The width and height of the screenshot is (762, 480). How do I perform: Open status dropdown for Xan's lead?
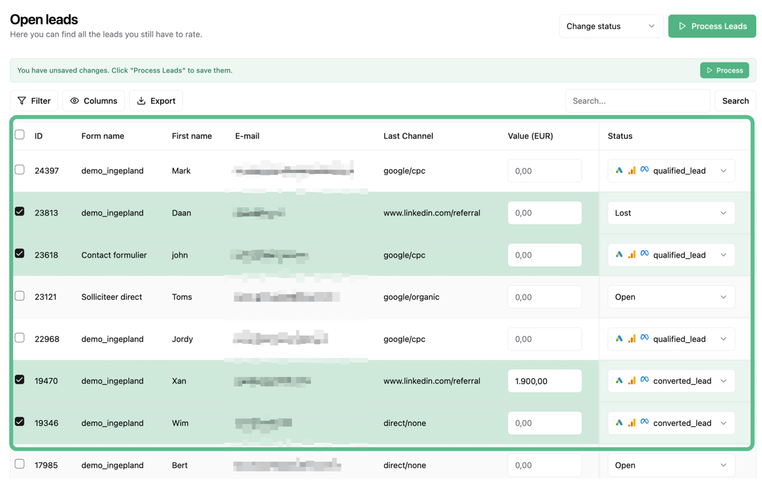(x=671, y=381)
